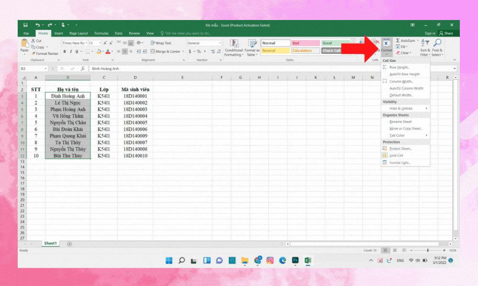Select Column Width from Format menu
Image resolution: width=478 pixels, height=286 pixels.
tap(401, 82)
